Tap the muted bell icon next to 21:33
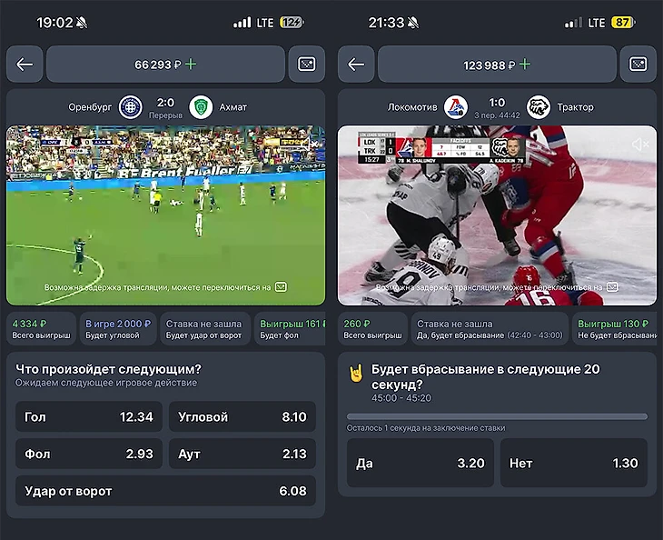The width and height of the screenshot is (663, 540). click(413, 23)
